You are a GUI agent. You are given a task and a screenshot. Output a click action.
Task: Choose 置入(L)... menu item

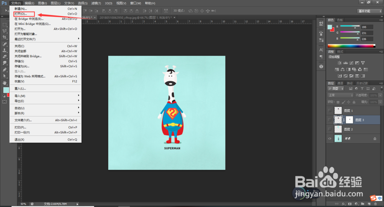point(46,89)
